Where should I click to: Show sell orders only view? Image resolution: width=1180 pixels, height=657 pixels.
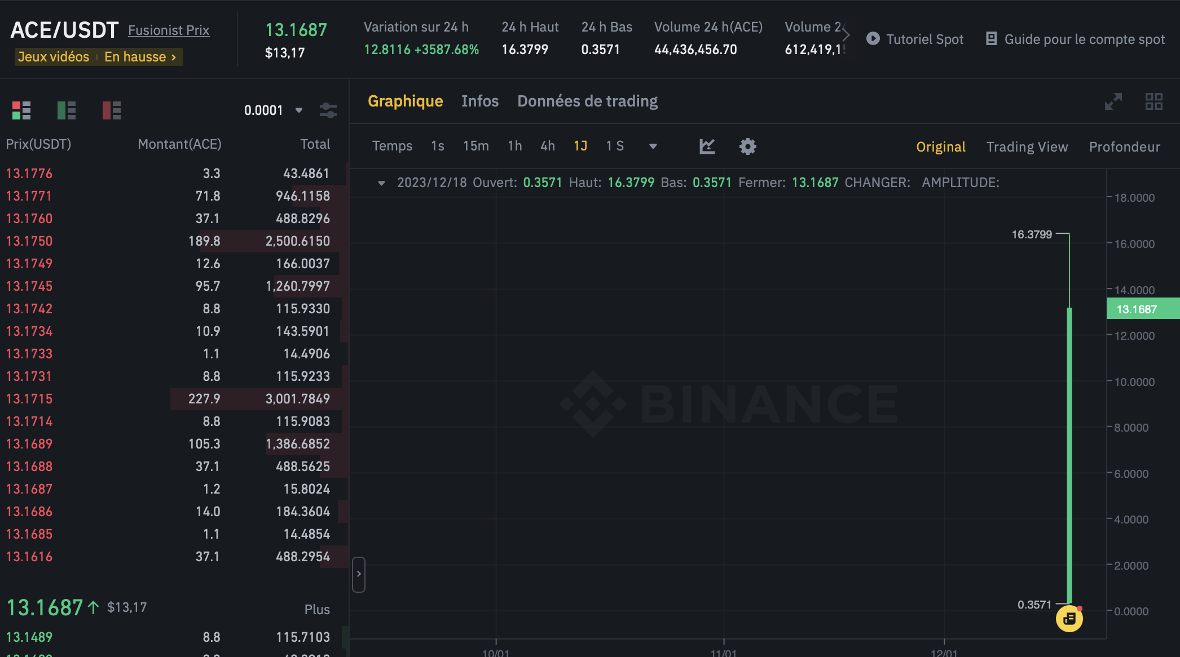click(112, 110)
